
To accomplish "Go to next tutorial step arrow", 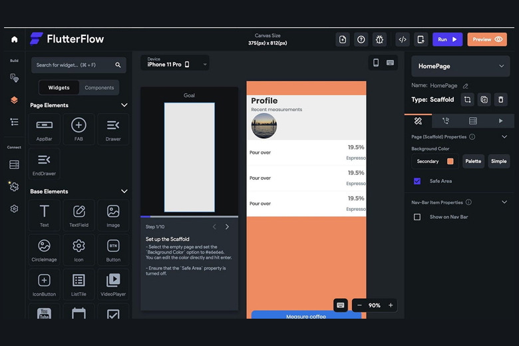I will pos(227,227).
